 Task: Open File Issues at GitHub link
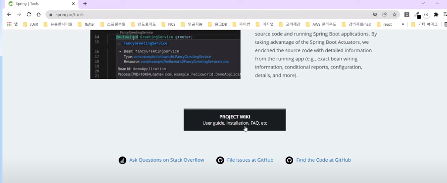click(x=250, y=160)
